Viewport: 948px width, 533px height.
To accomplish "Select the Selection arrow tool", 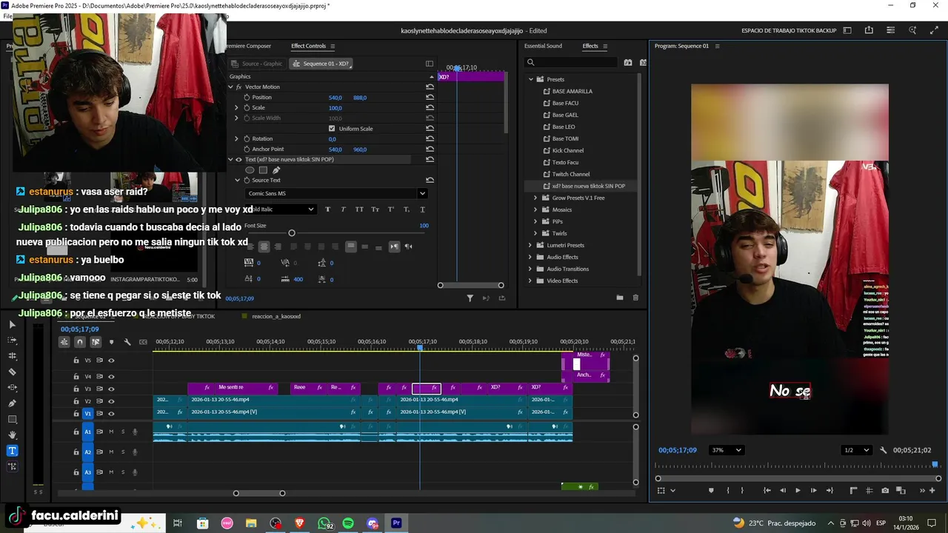I will [12, 324].
